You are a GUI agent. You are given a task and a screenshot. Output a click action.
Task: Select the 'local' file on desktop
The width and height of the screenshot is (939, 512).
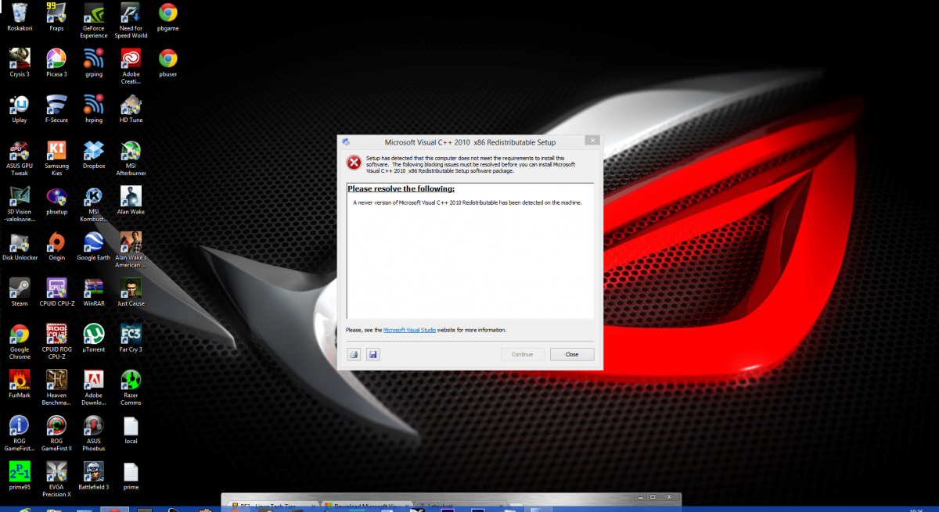point(131,431)
